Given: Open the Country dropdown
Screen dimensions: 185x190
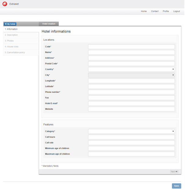Looking at the screenshot, I should pos(131,69).
